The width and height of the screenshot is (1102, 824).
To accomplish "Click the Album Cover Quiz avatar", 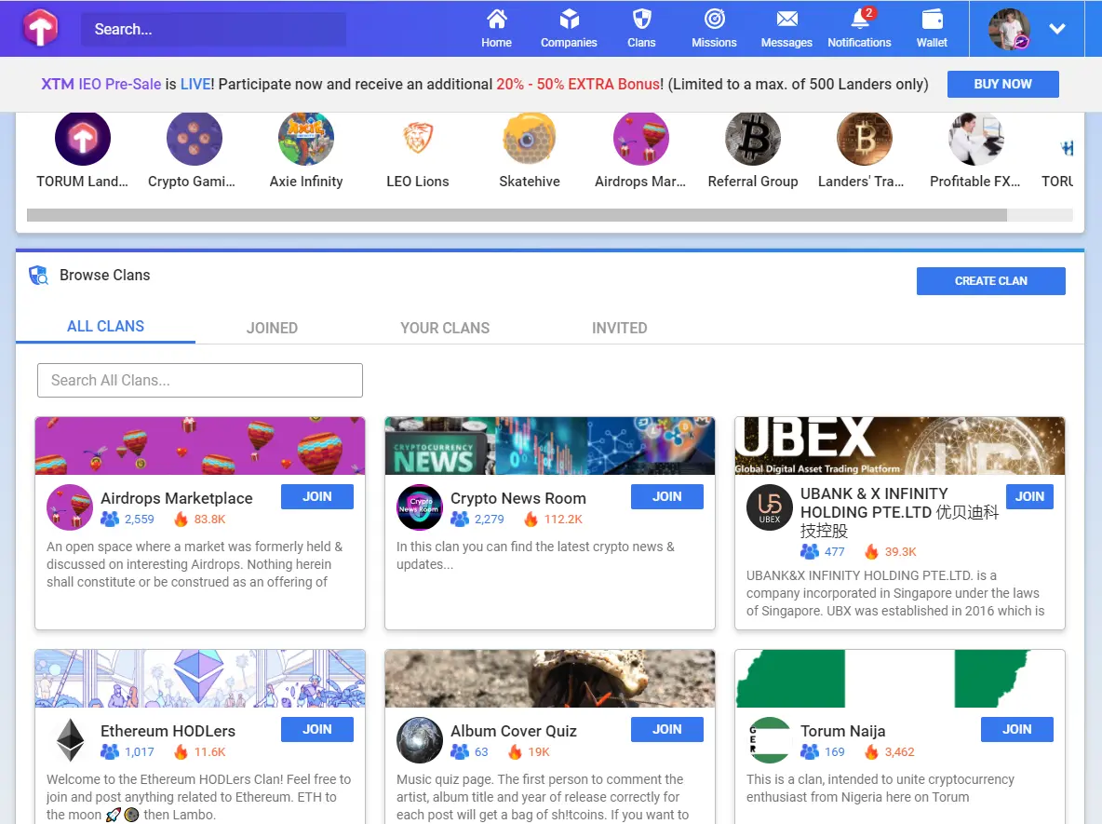I will [420, 739].
